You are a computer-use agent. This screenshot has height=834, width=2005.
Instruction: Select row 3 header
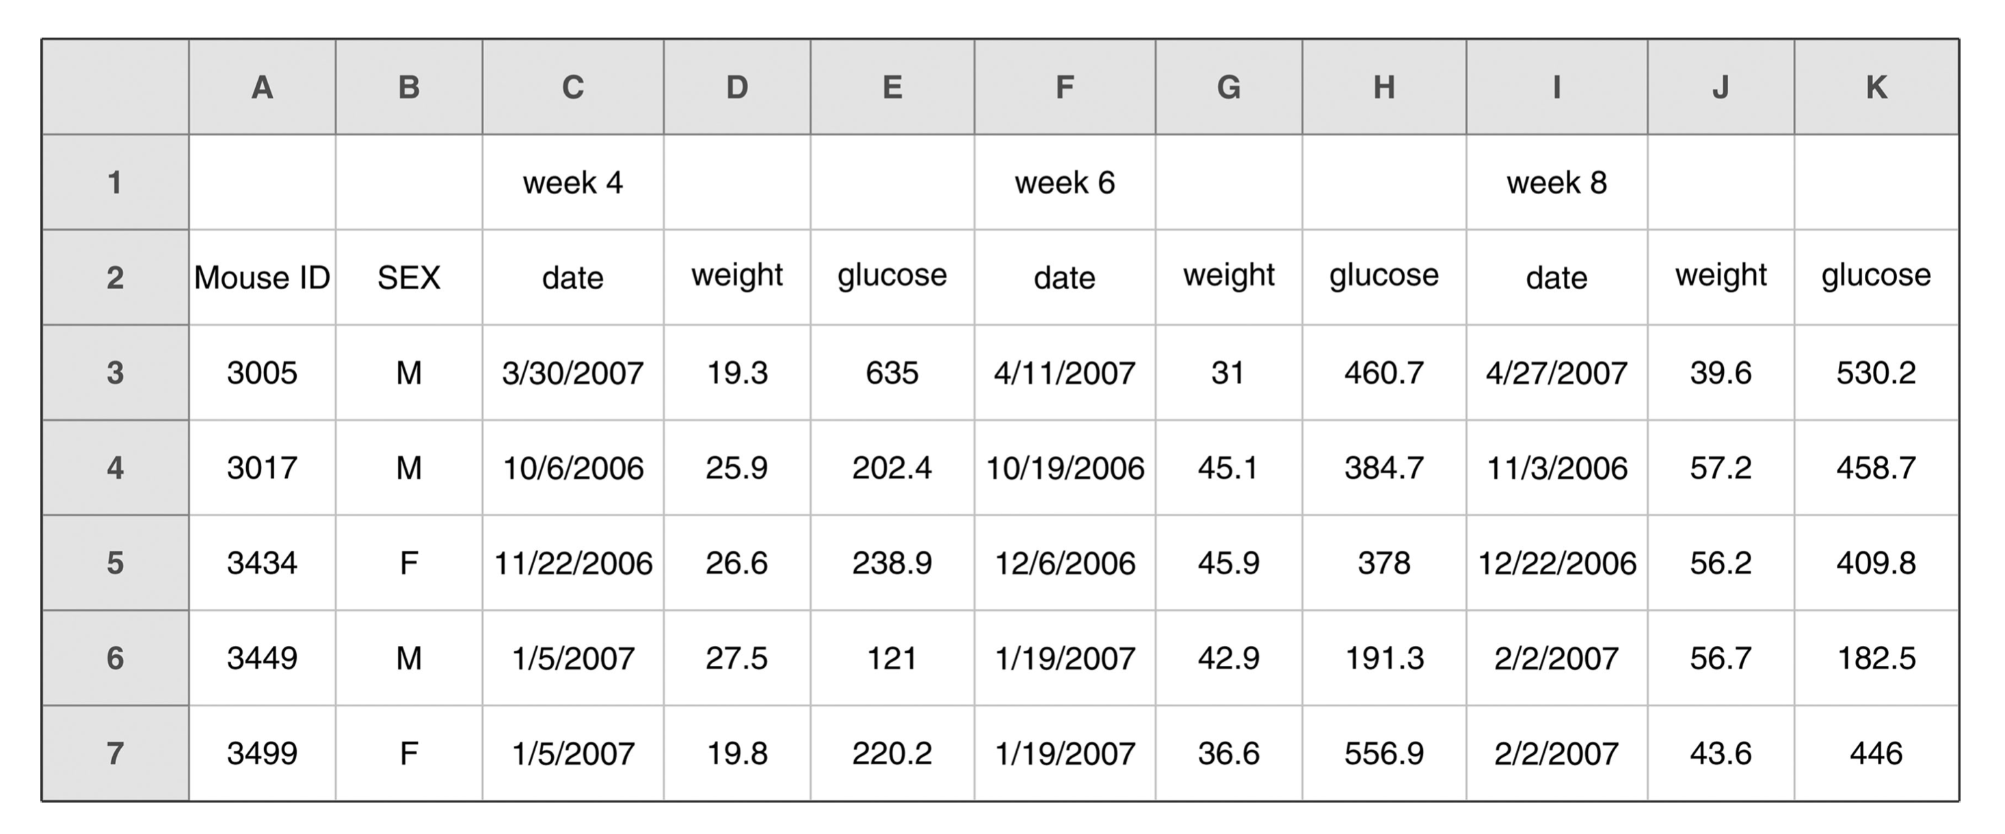(115, 373)
